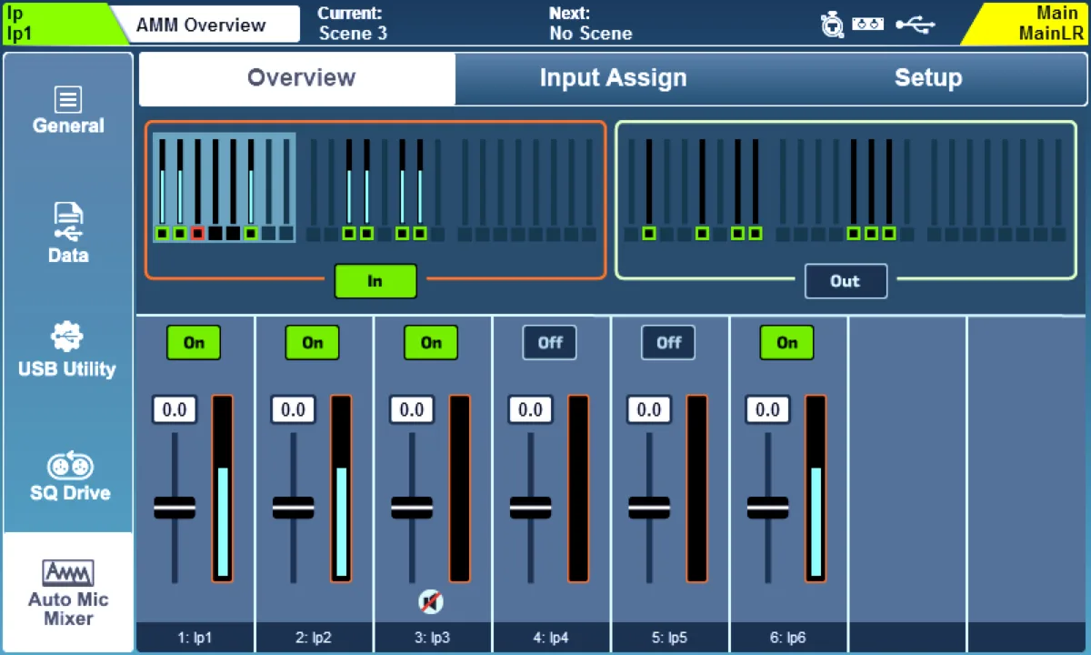
Task: Click the 'Next: No Scene' text
Action: (591, 24)
